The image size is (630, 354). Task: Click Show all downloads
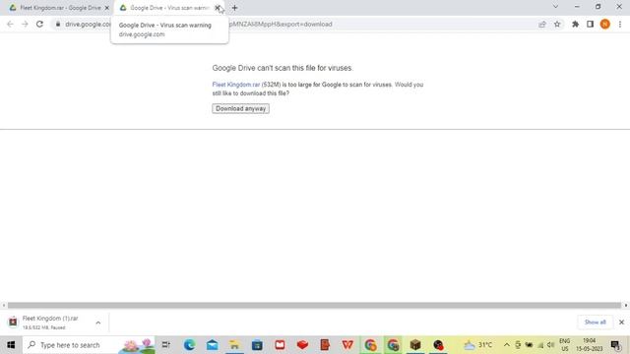[595, 323]
